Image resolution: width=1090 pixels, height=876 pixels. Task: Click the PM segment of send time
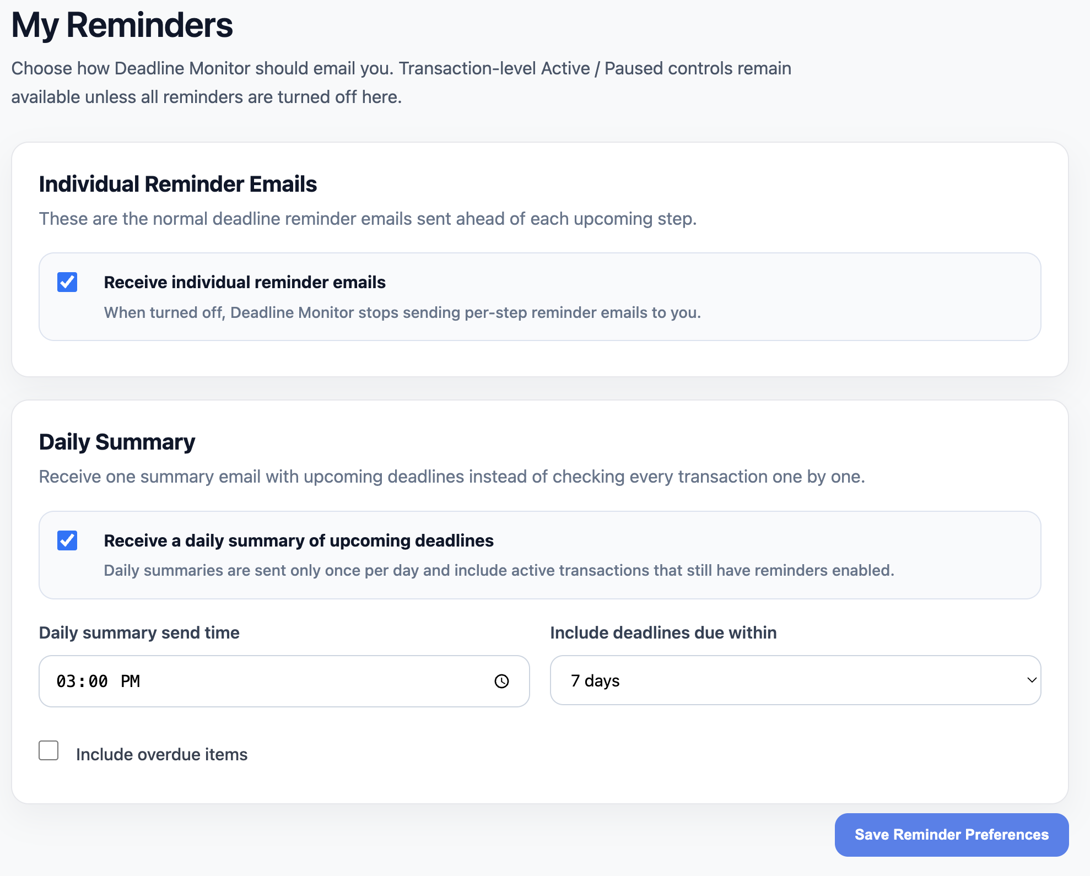tap(131, 682)
